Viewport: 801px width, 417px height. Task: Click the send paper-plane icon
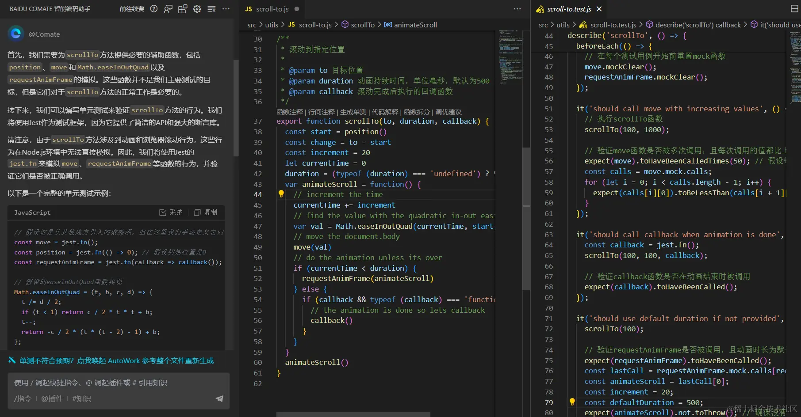[219, 398]
